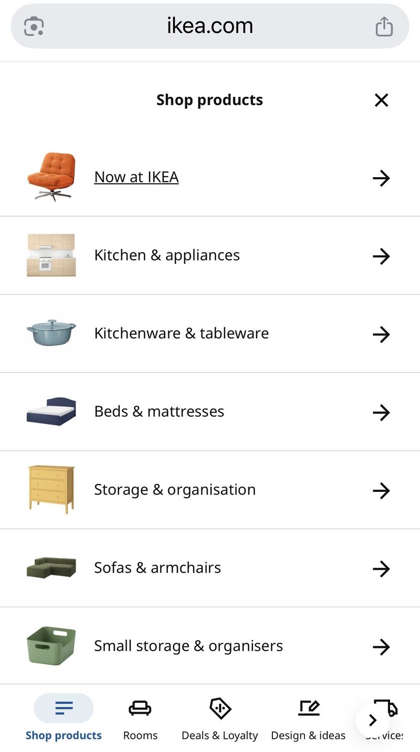Select the orange swivel chair thumbnail

tap(51, 177)
